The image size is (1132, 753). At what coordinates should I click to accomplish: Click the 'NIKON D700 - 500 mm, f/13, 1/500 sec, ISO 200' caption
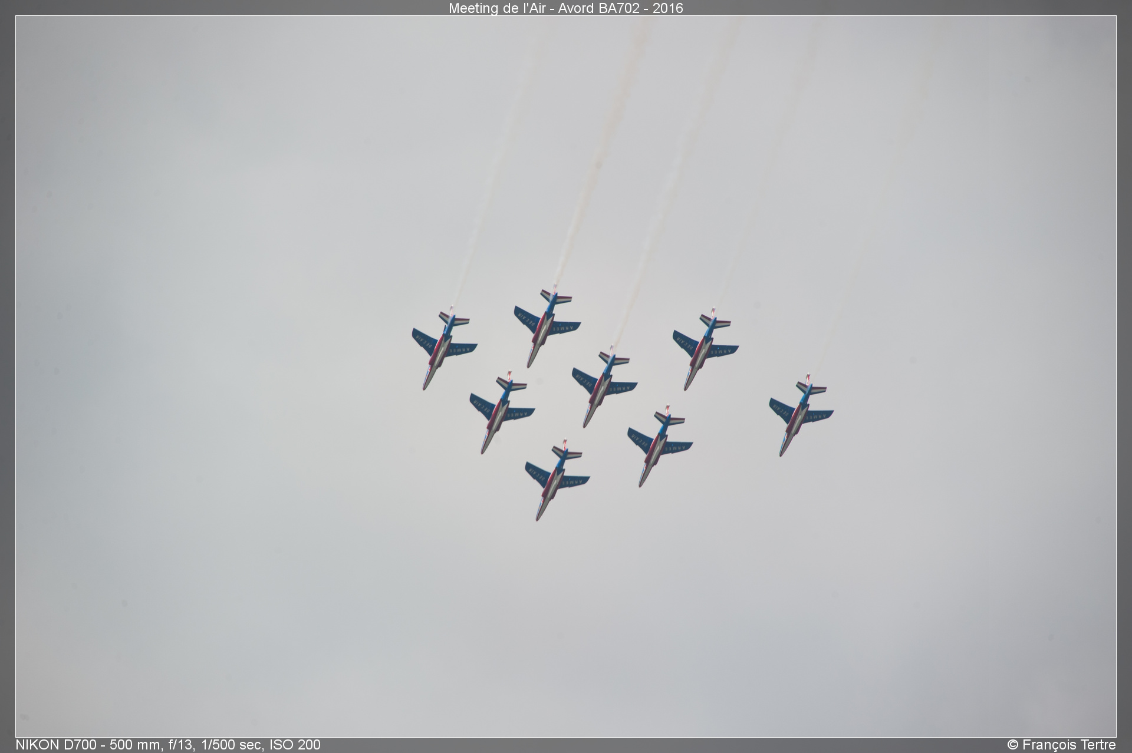click(x=168, y=745)
